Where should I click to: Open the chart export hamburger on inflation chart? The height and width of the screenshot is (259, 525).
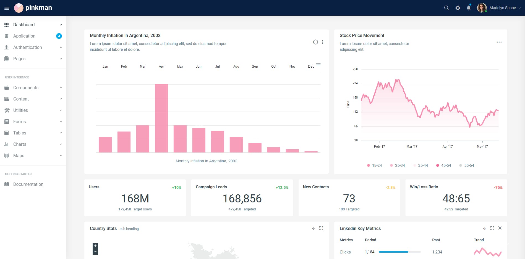click(318, 65)
